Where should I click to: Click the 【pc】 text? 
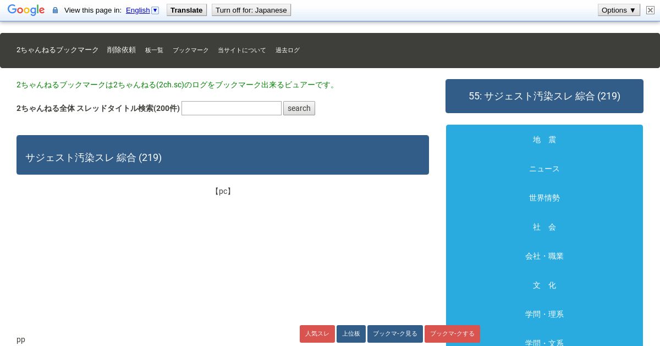tap(223, 191)
